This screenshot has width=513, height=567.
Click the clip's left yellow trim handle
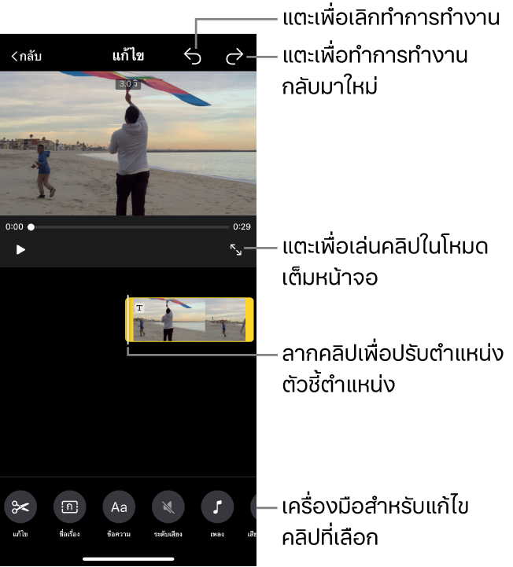pos(130,319)
